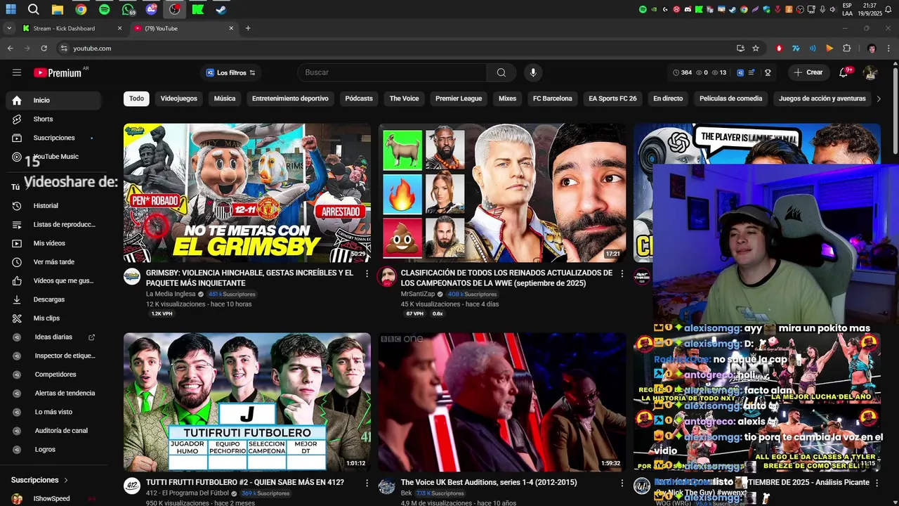
Task: Reload the YouTube page
Action: coord(44,48)
